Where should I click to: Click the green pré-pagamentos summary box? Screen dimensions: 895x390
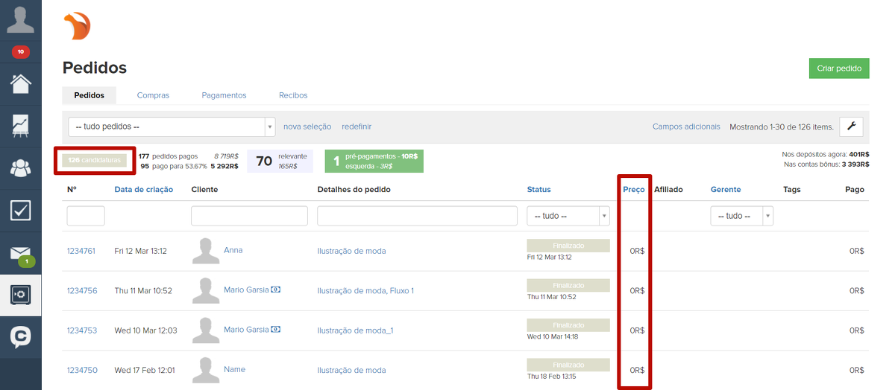[374, 161]
